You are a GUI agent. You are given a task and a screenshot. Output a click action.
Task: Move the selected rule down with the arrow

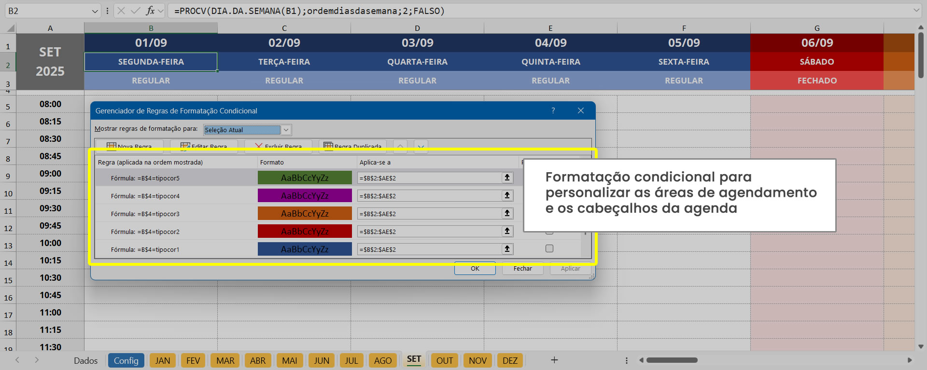pyautogui.click(x=421, y=146)
